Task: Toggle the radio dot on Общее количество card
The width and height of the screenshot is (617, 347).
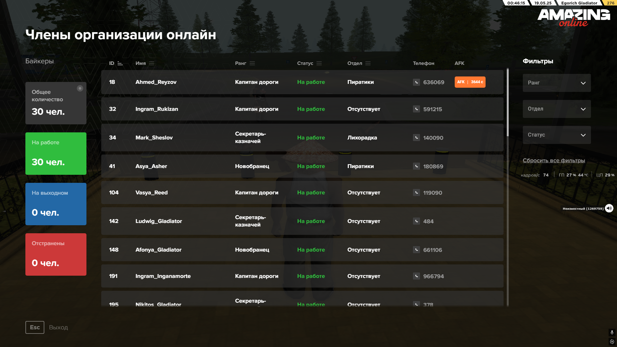Action: point(80,88)
